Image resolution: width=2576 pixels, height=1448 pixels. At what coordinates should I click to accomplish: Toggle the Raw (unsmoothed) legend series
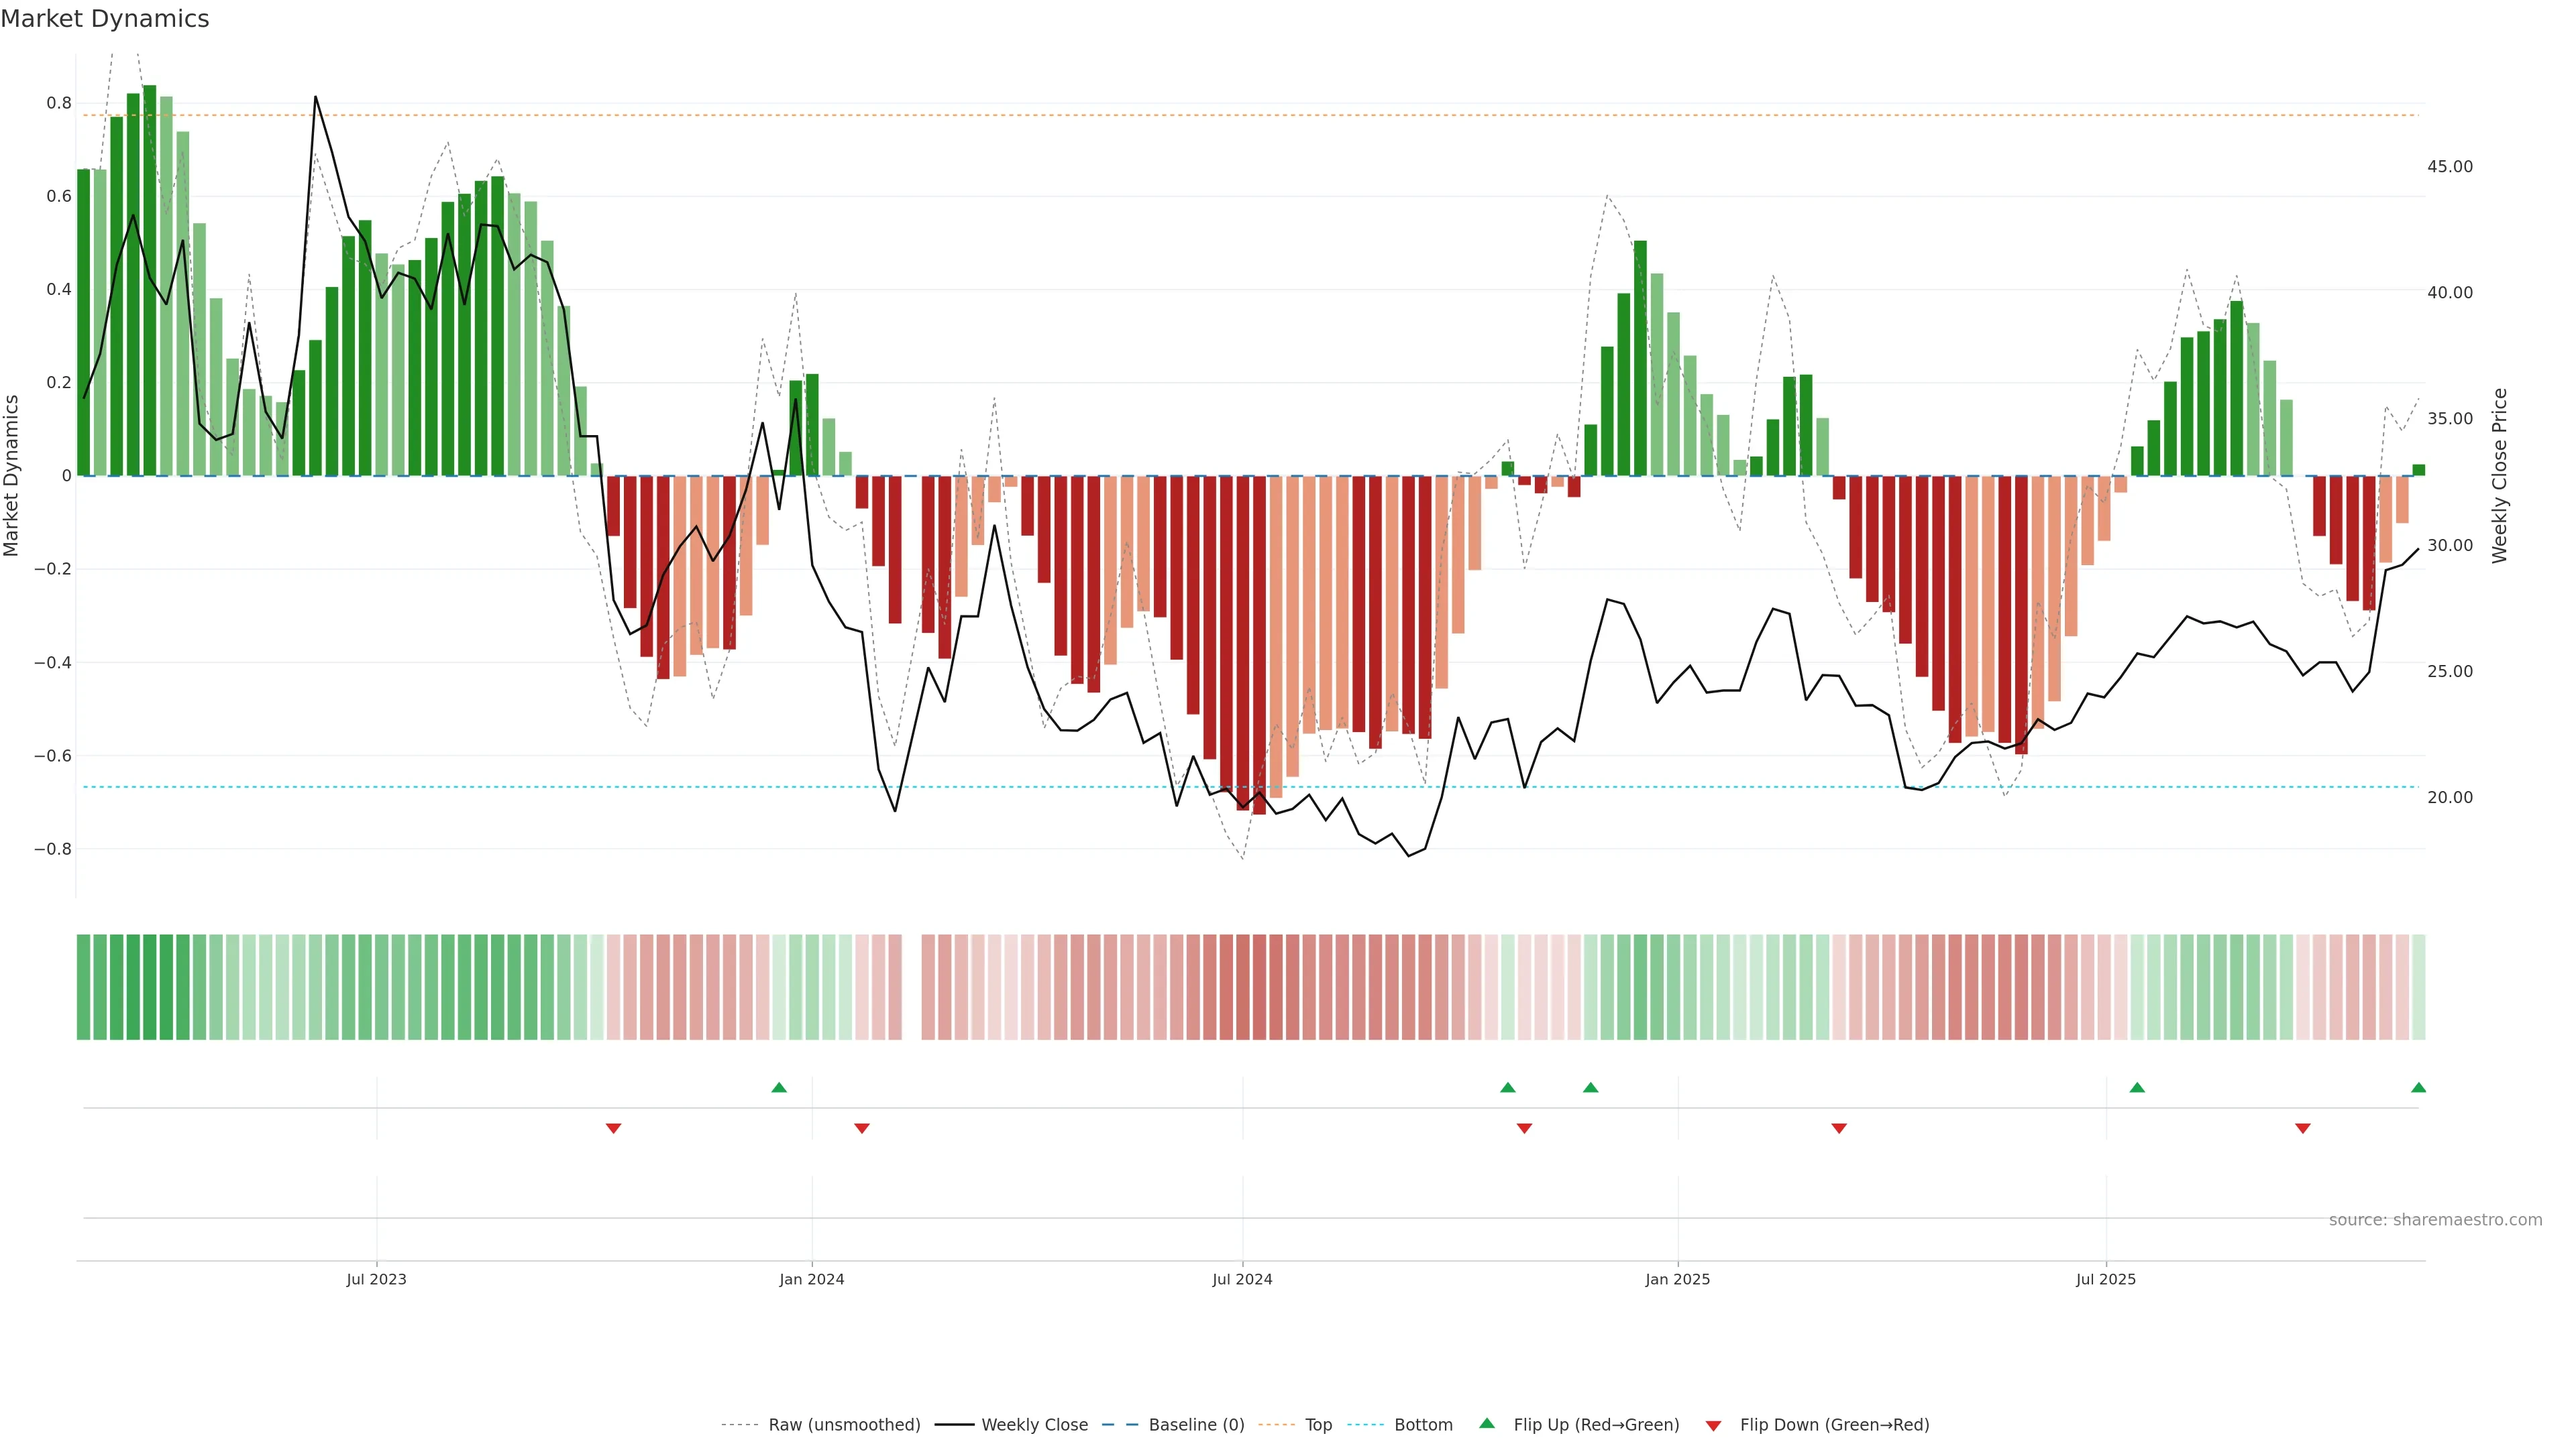[x=843, y=1425]
